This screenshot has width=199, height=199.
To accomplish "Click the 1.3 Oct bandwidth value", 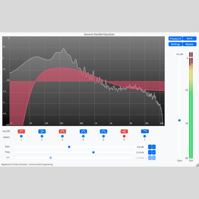I will click(x=140, y=158).
